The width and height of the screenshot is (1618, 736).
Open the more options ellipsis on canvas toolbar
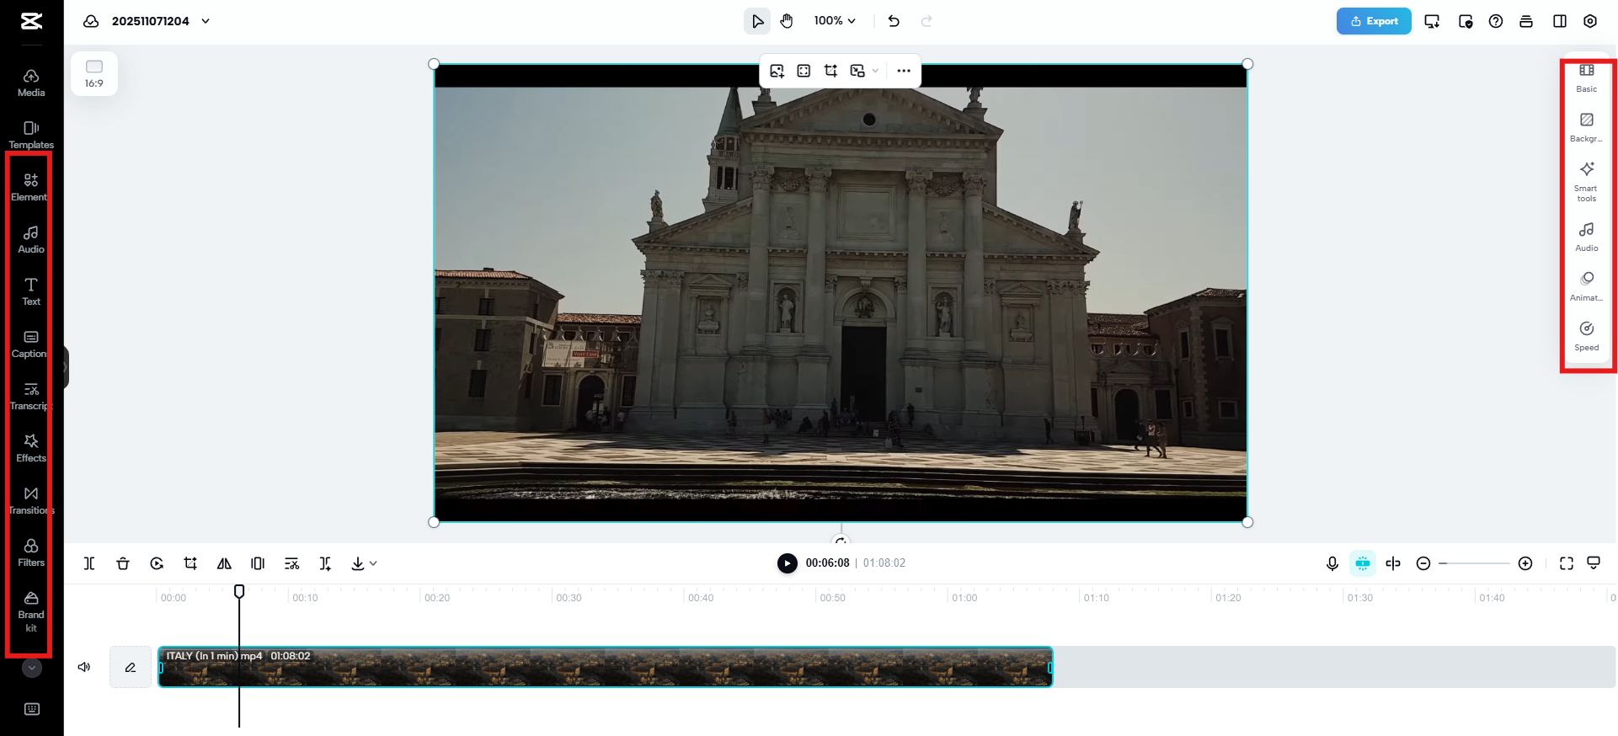coord(904,71)
